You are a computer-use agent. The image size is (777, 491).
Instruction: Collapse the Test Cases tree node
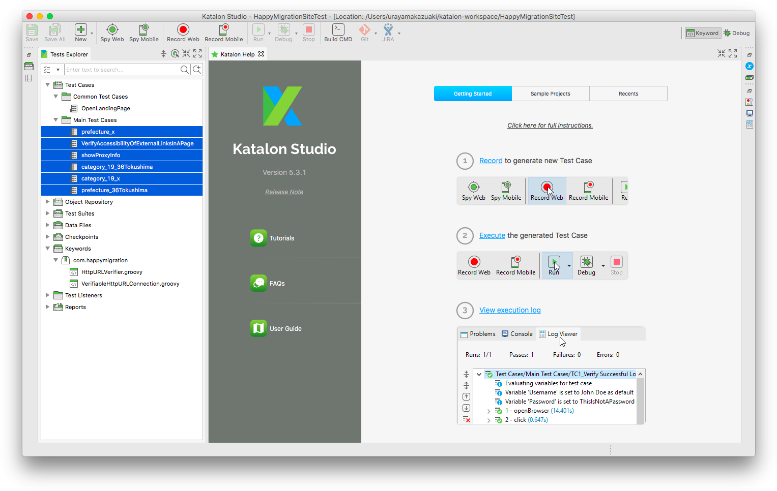click(48, 85)
